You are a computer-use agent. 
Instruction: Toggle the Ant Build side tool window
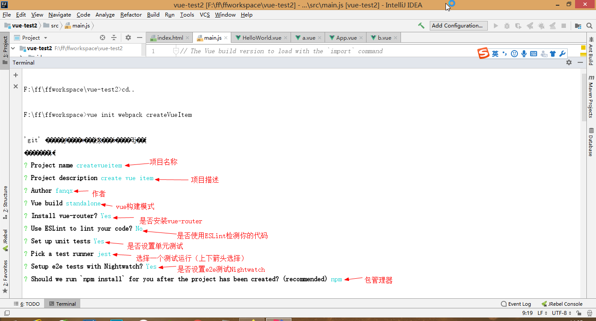coord(591,51)
